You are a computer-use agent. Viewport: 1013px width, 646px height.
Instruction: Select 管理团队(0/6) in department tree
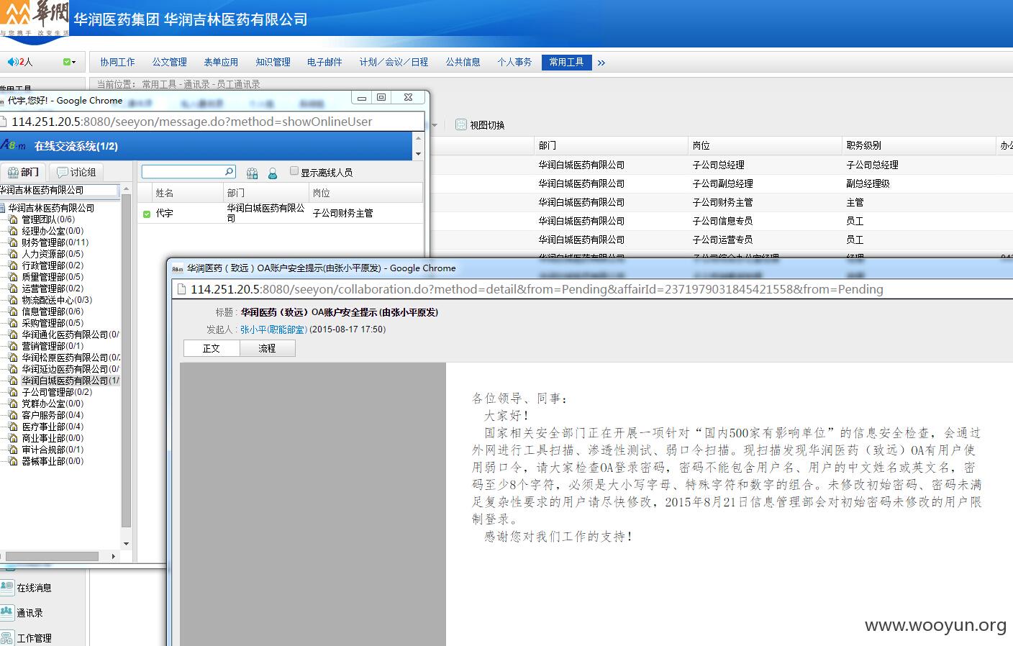[47, 219]
